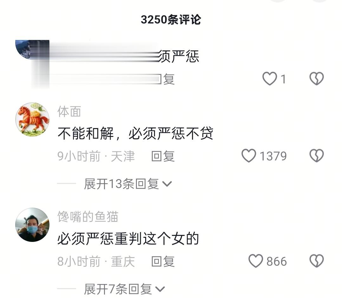Open username 馋嘴的鱼猫
Screen dimensions: 342x298
pyautogui.click(x=88, y=217)
